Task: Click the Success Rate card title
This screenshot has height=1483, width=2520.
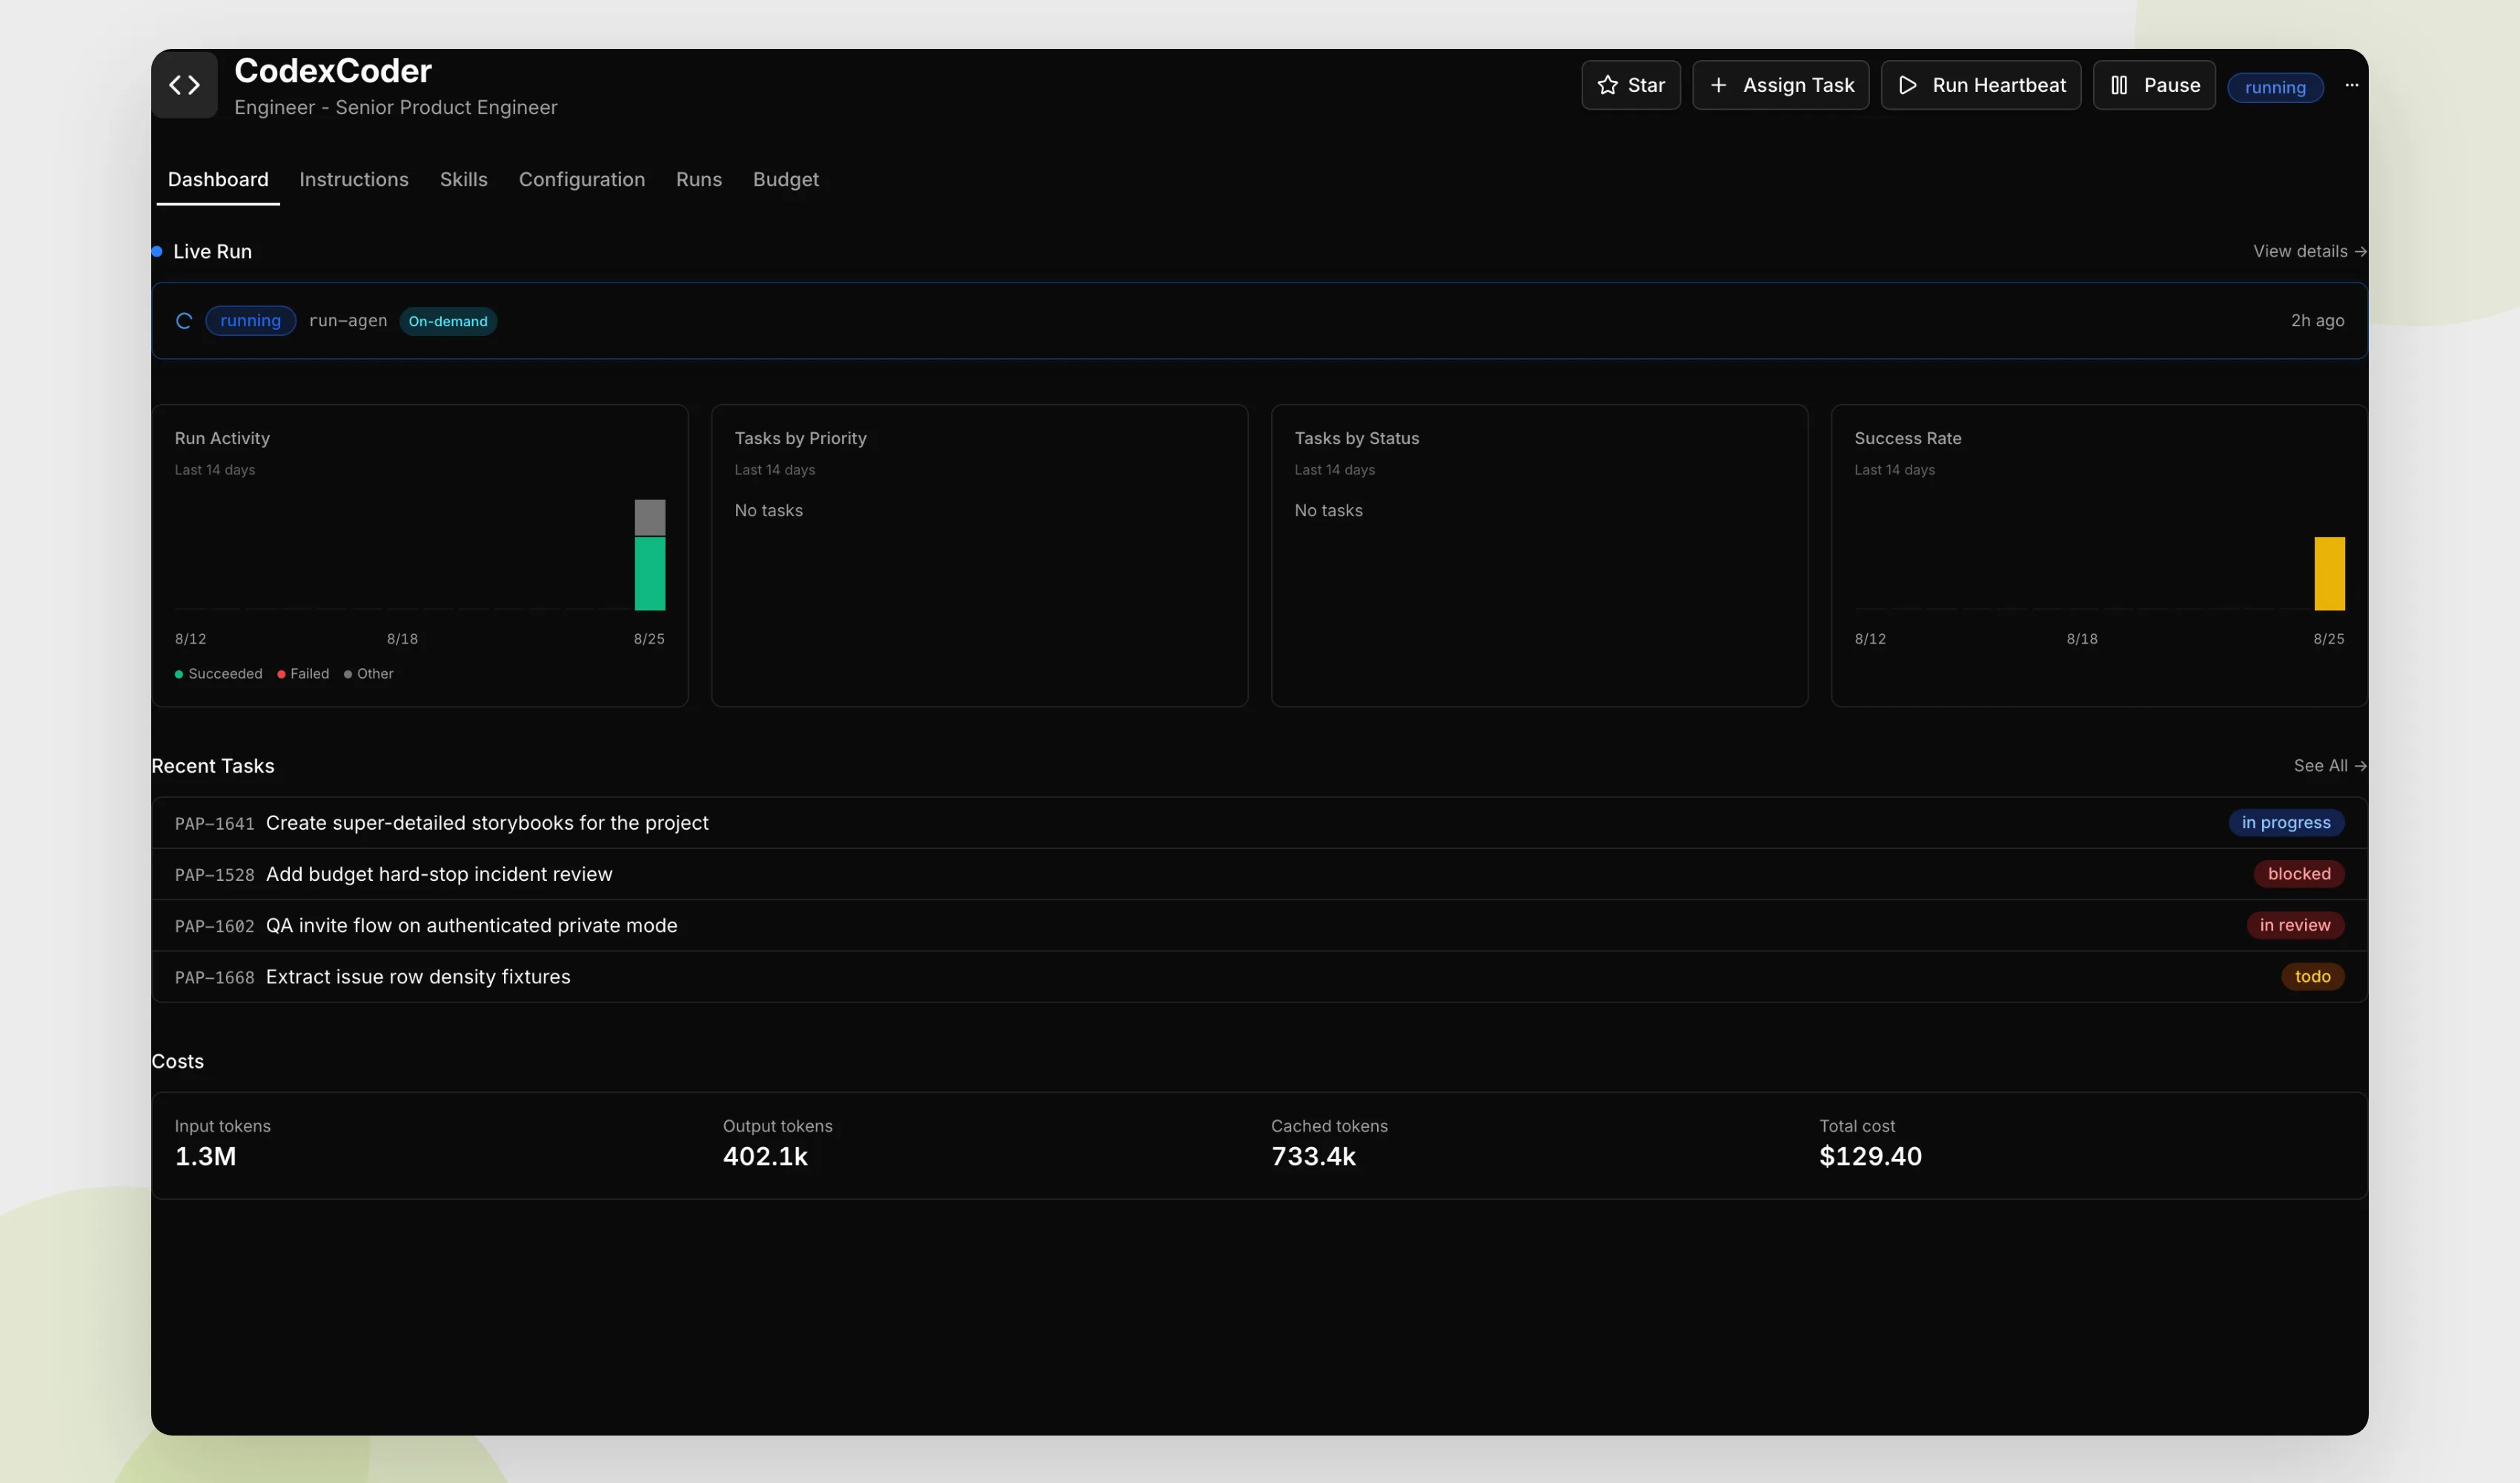Action: pos(1908,438)
